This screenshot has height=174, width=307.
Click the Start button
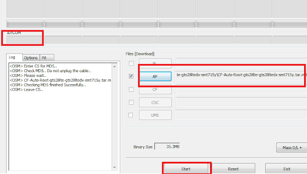tap(186, 169)
